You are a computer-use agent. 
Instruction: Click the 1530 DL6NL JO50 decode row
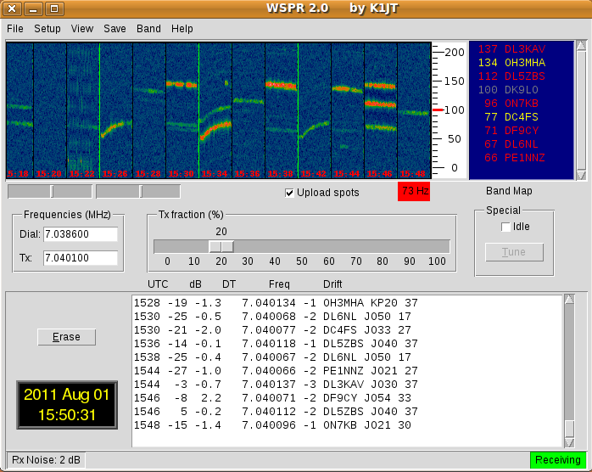[x=272, y=317]
